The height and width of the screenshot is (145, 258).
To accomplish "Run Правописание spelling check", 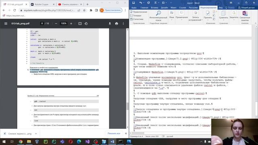I will coord(139,12).
